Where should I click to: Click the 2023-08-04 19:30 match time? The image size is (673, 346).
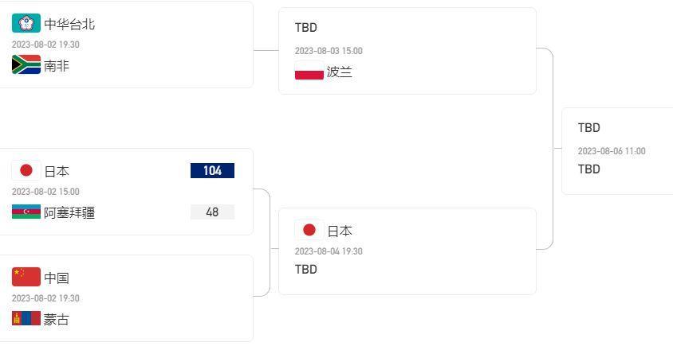[329, 251]
